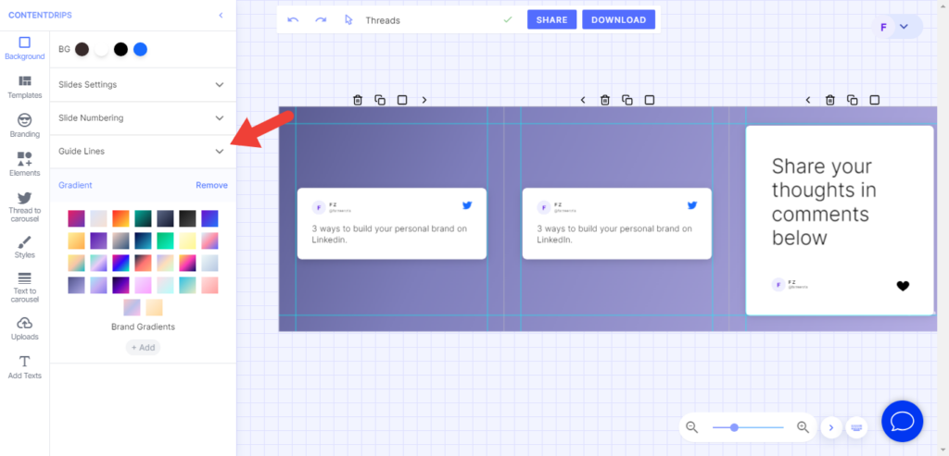This screenshot has height=456, width=949.
Task: Toggle the checkbox above the second slide
Action: (650, 100)
